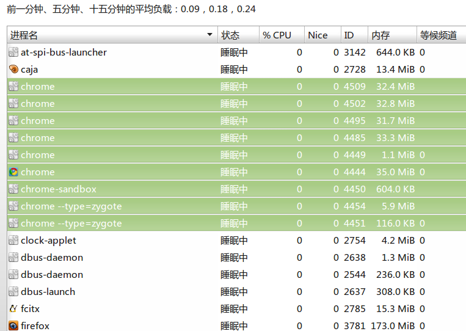Click the 15.3 MiB memory value

coord(395,309)
